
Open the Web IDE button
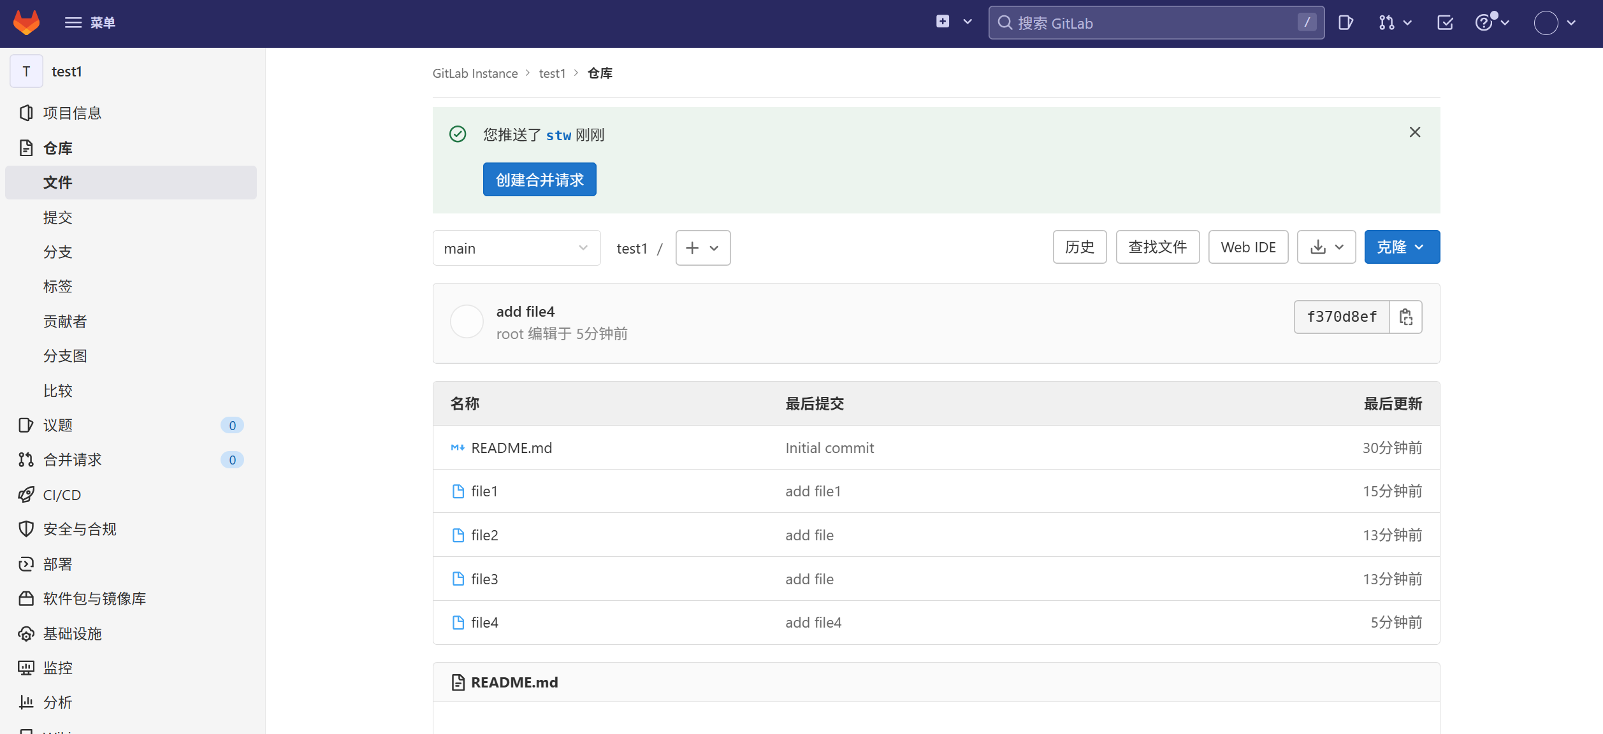pos(1247,247)
